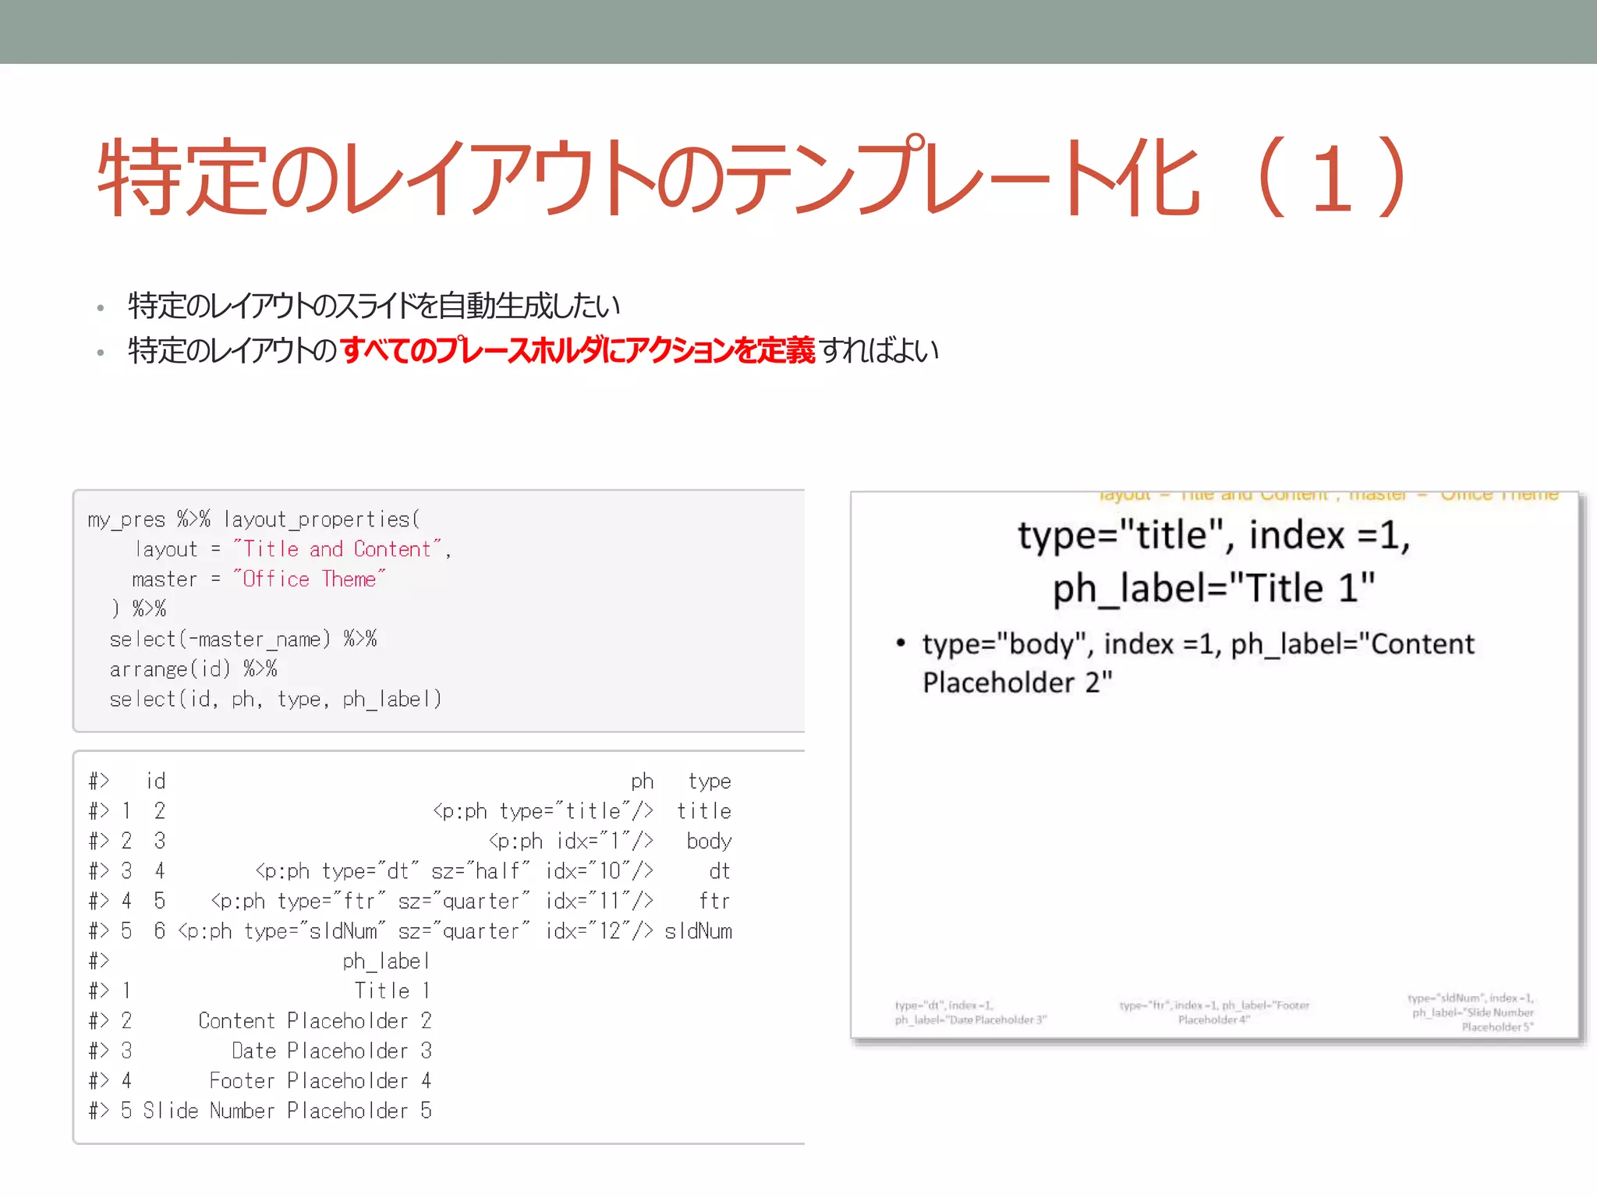Click the arrange(id) code line

click(193, 669)
